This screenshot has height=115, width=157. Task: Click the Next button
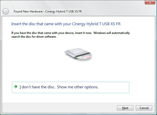[x=125, y=108]
